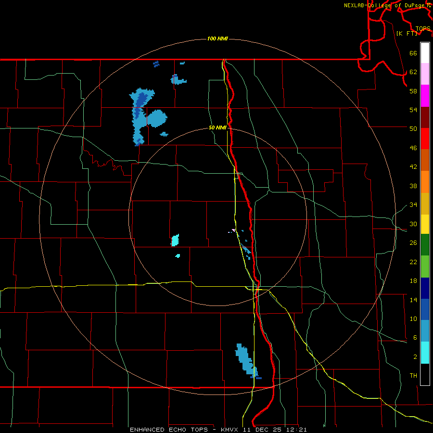Click the "TOPS" legend title

coord(423,28)
